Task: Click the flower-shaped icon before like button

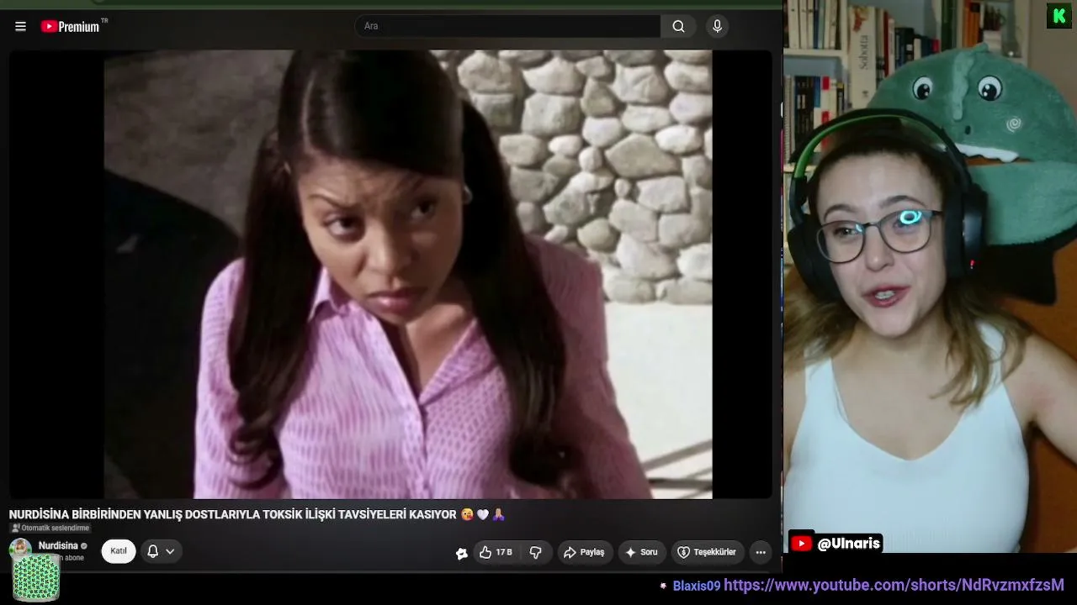Action: click(x=461, y=553)
